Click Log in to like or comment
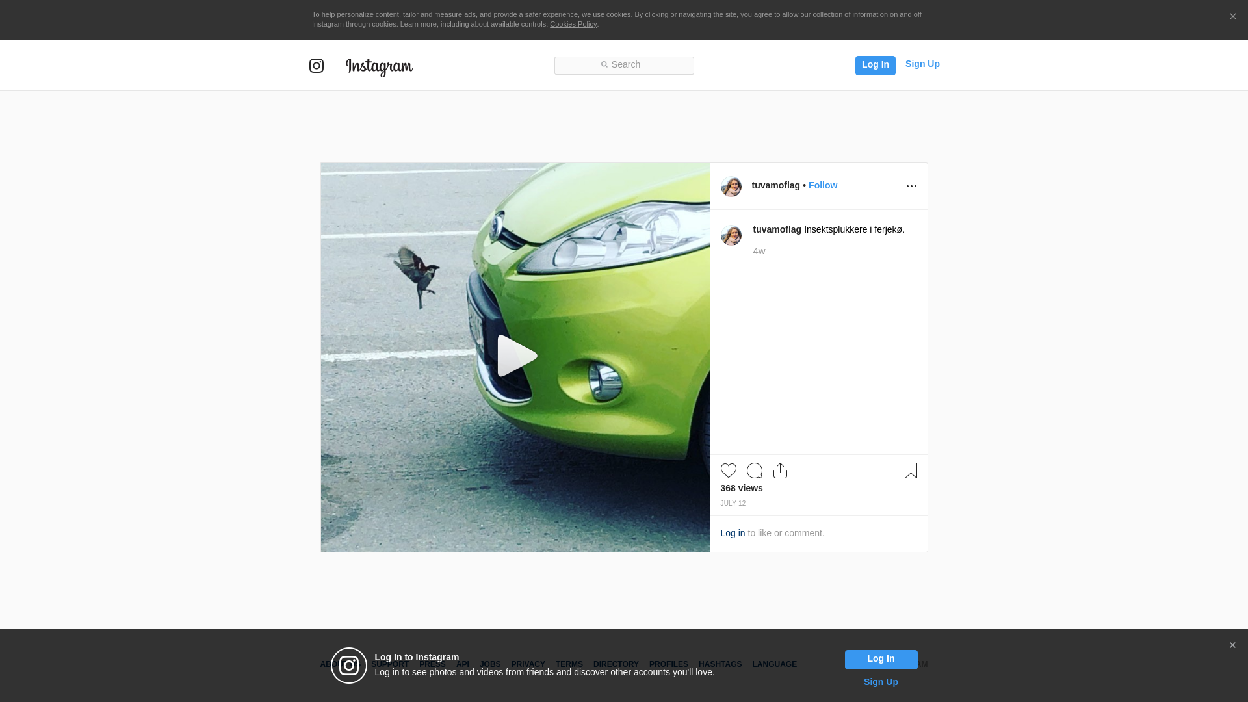Screen dimensions: 1248x702 click(x=733, y=533)
